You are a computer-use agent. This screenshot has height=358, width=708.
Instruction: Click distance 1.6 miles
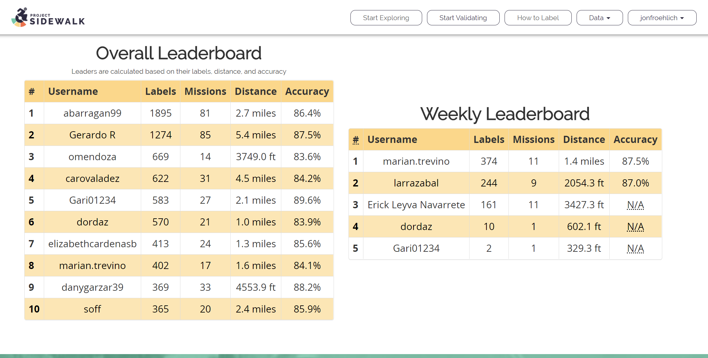(x=256, y=266)
